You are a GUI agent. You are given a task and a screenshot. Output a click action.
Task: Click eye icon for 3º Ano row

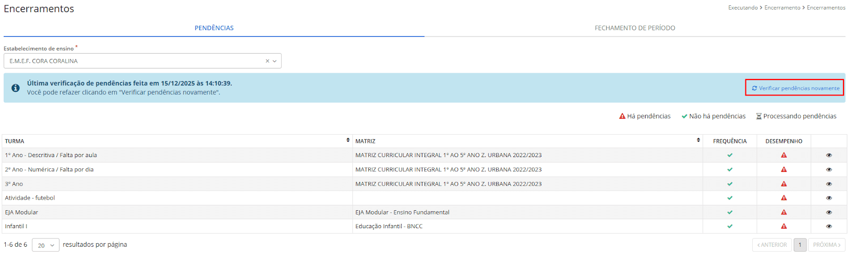829,184
